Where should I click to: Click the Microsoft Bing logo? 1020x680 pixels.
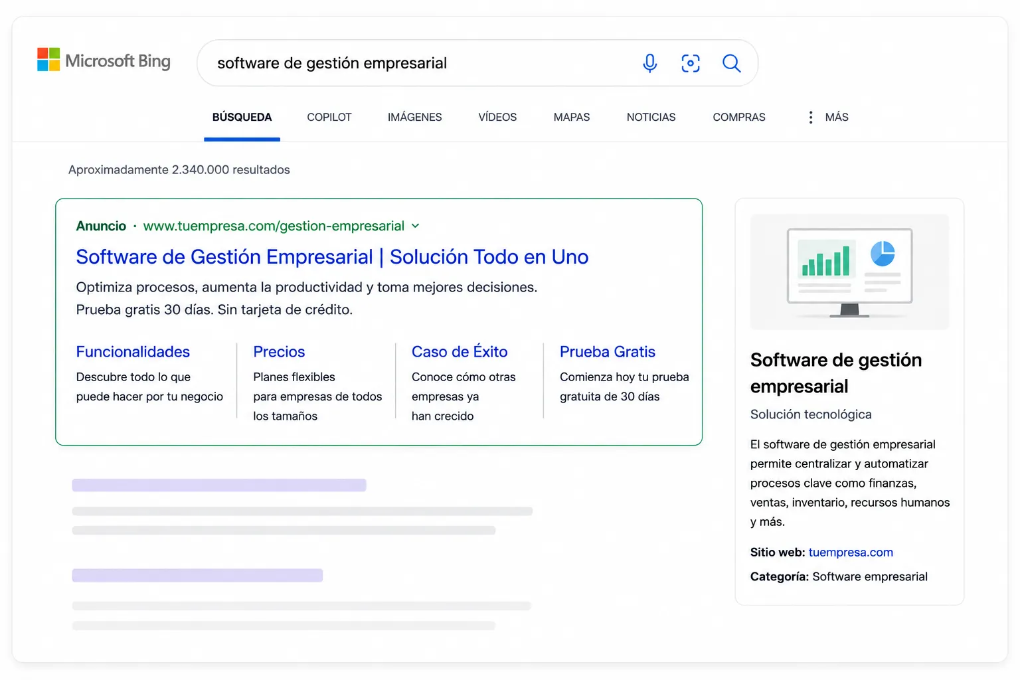click(104, 60)
